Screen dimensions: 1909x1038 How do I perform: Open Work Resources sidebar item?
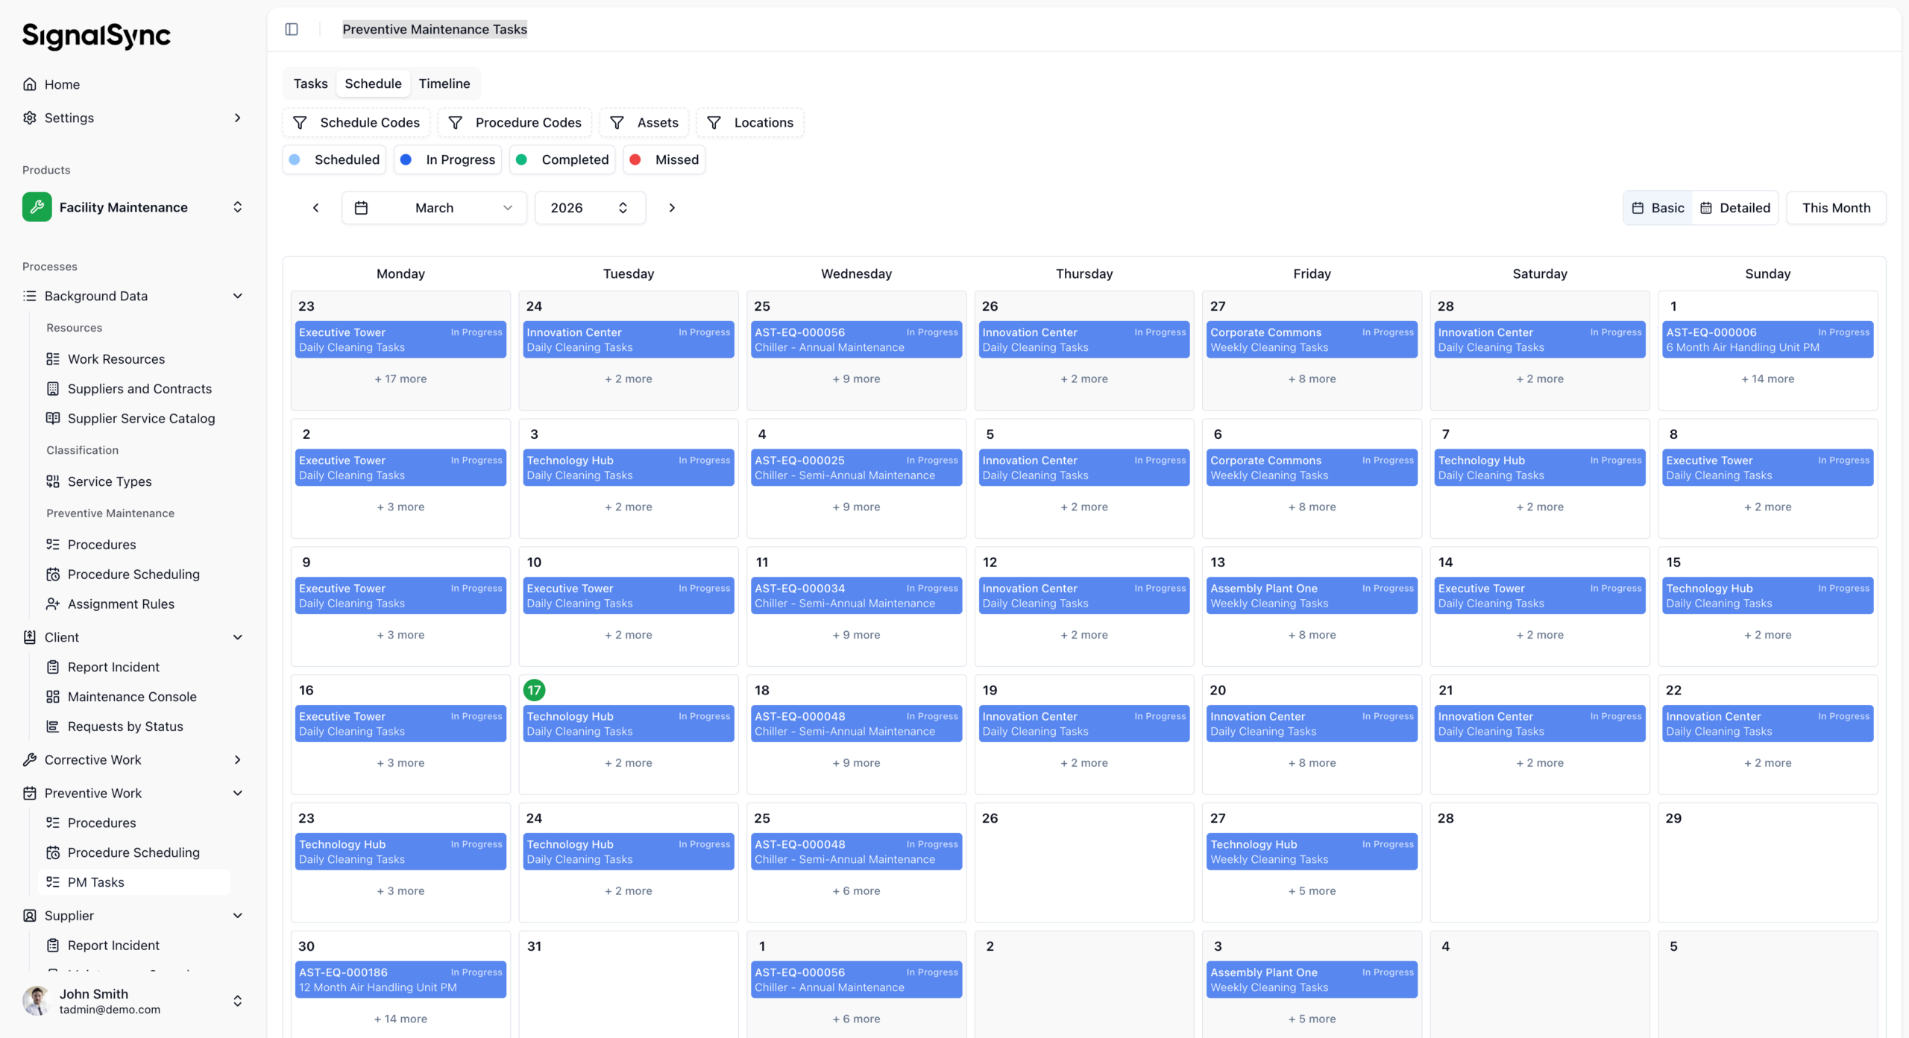coord(116,359)
